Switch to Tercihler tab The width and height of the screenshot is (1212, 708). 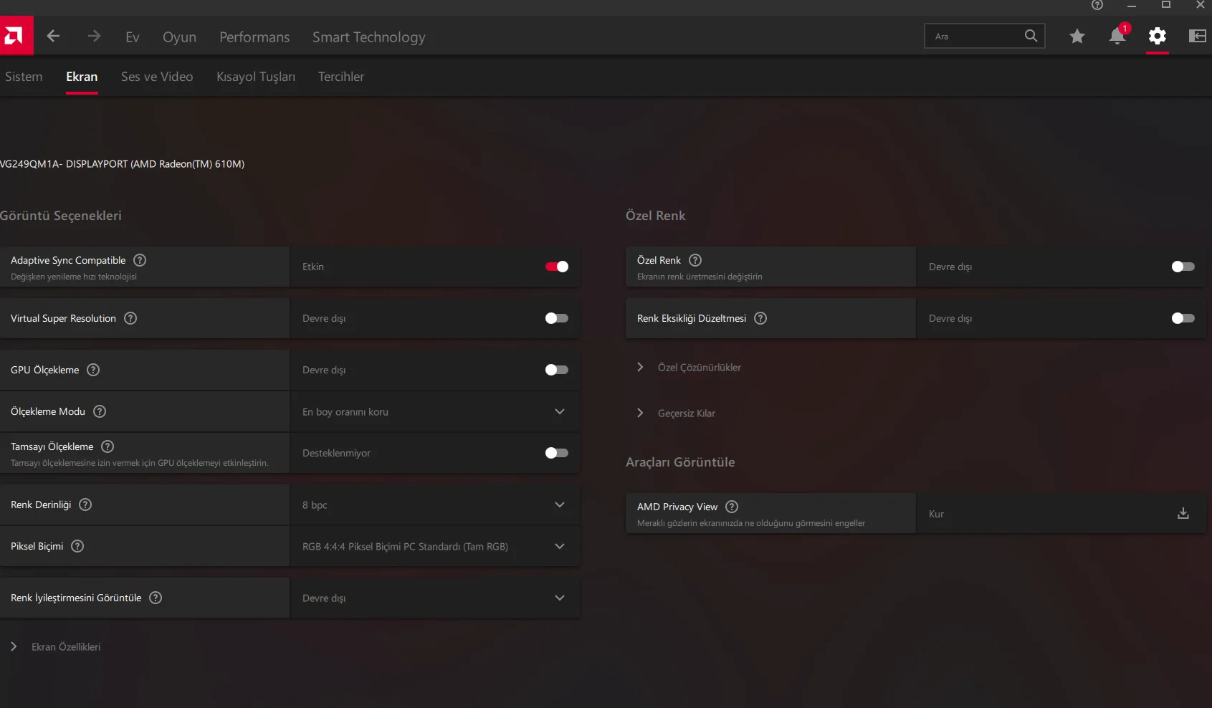[x=341, y=77]
